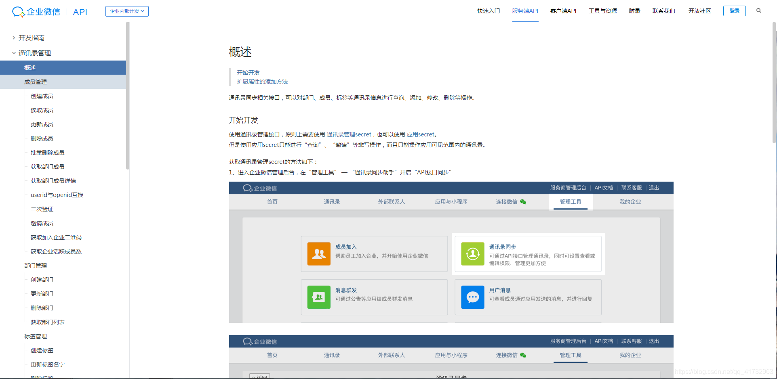Open 创建标签 sidebar item
The height and width of the screenshot is (379, 777).
(42, 350)
